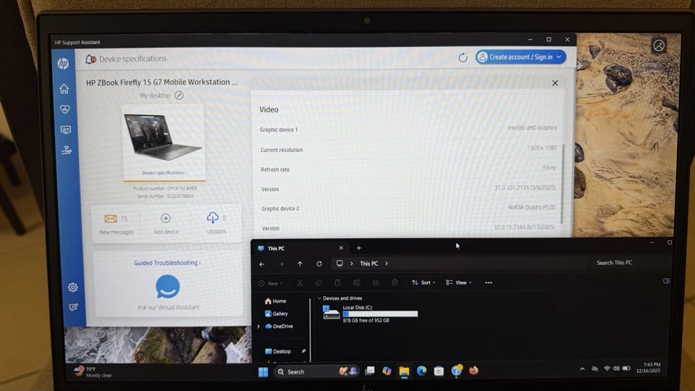Open the support hand sidebar icon

pyautogui.click(x=67, y=151)
